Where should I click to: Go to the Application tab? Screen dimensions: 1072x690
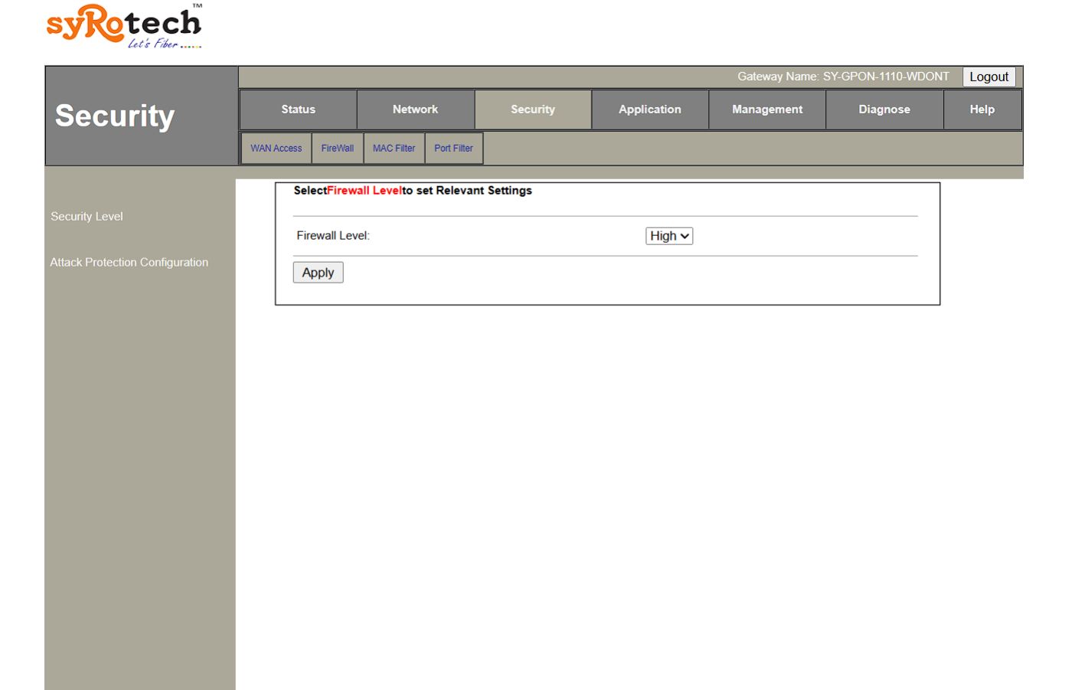(649, 110)
